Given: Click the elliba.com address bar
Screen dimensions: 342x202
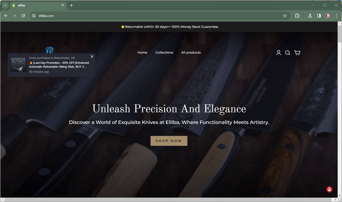Looking at the screenshot, I should click(160, 16).
